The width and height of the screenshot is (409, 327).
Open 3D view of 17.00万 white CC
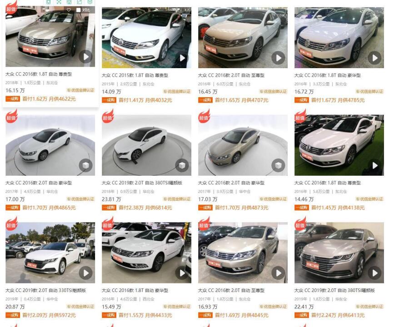[x=86, y=165]
